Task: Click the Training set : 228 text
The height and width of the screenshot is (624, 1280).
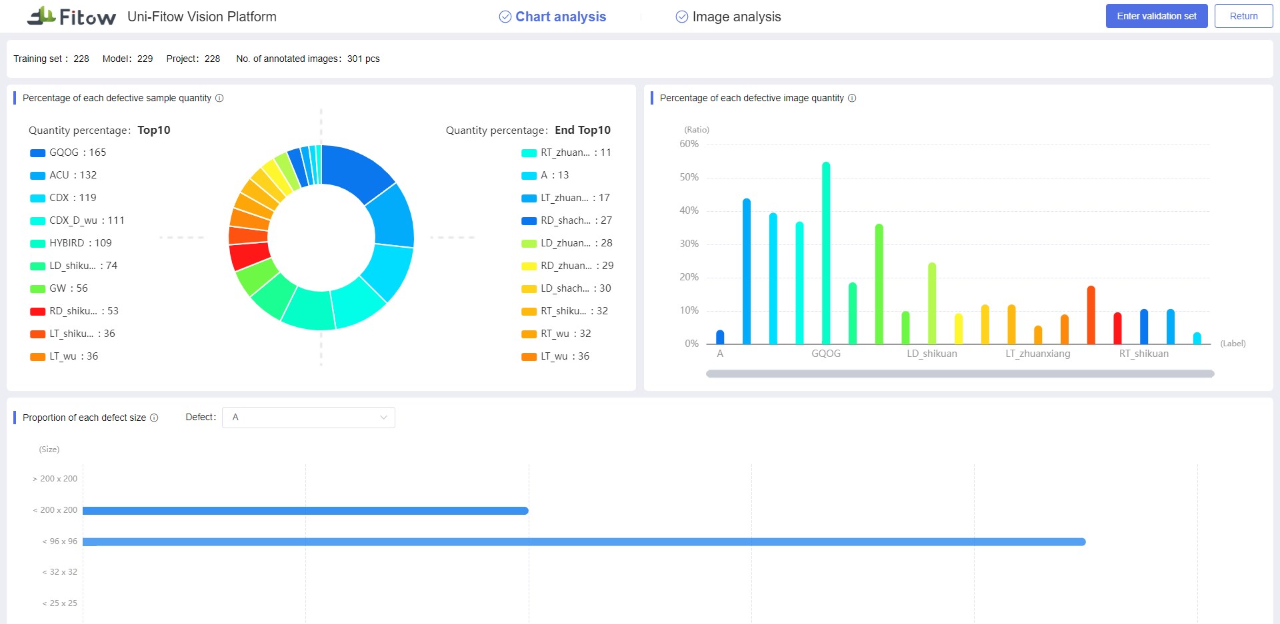Action: coord(51,59)
